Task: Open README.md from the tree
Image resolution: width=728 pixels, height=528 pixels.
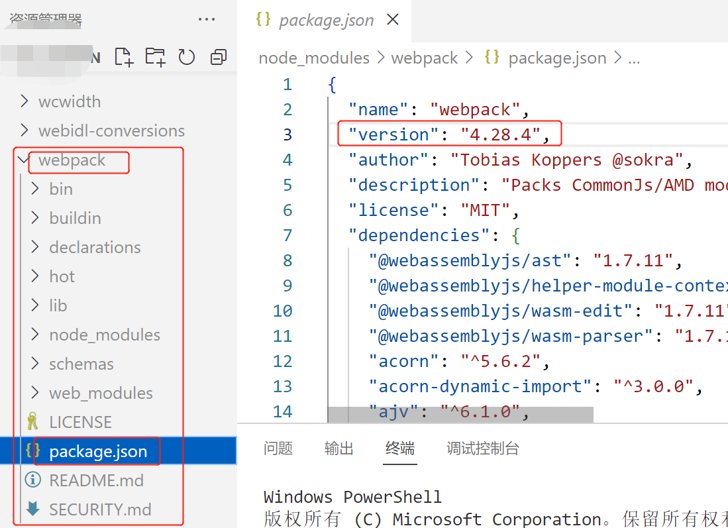Action: pyautogui.click(x=96, y=480)
